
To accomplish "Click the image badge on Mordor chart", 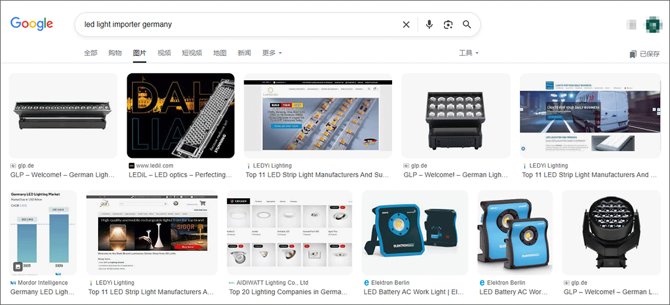I will (x=17, y=266).
